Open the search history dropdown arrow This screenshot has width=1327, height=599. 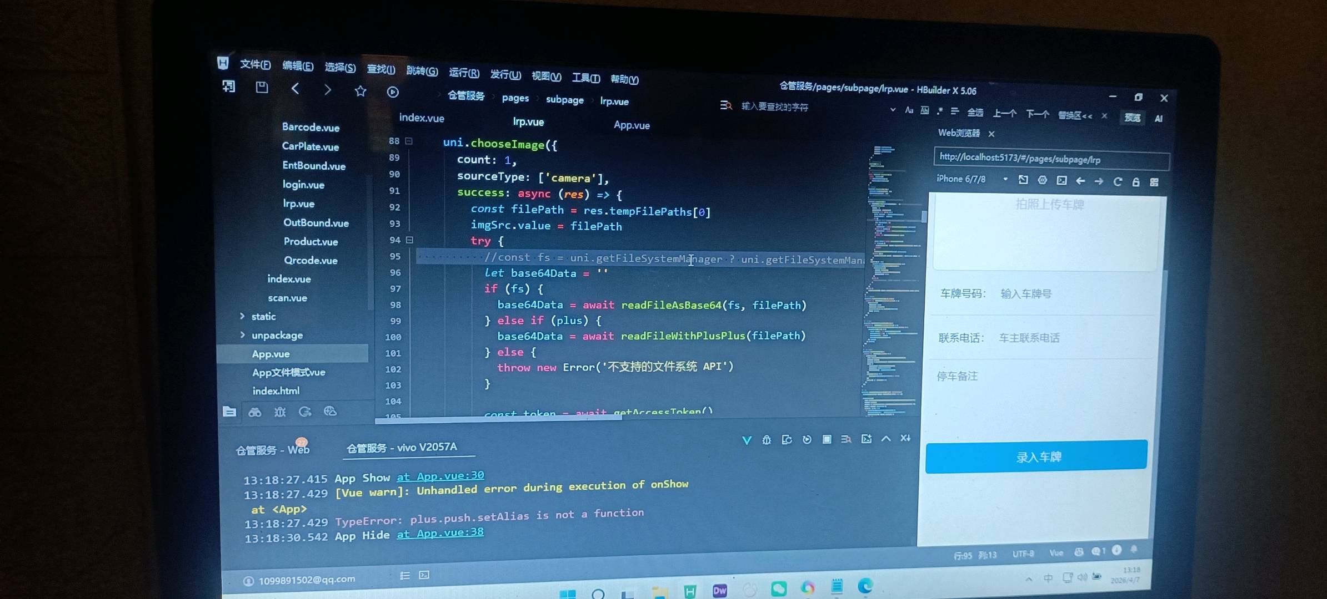(x=893, y=110)
